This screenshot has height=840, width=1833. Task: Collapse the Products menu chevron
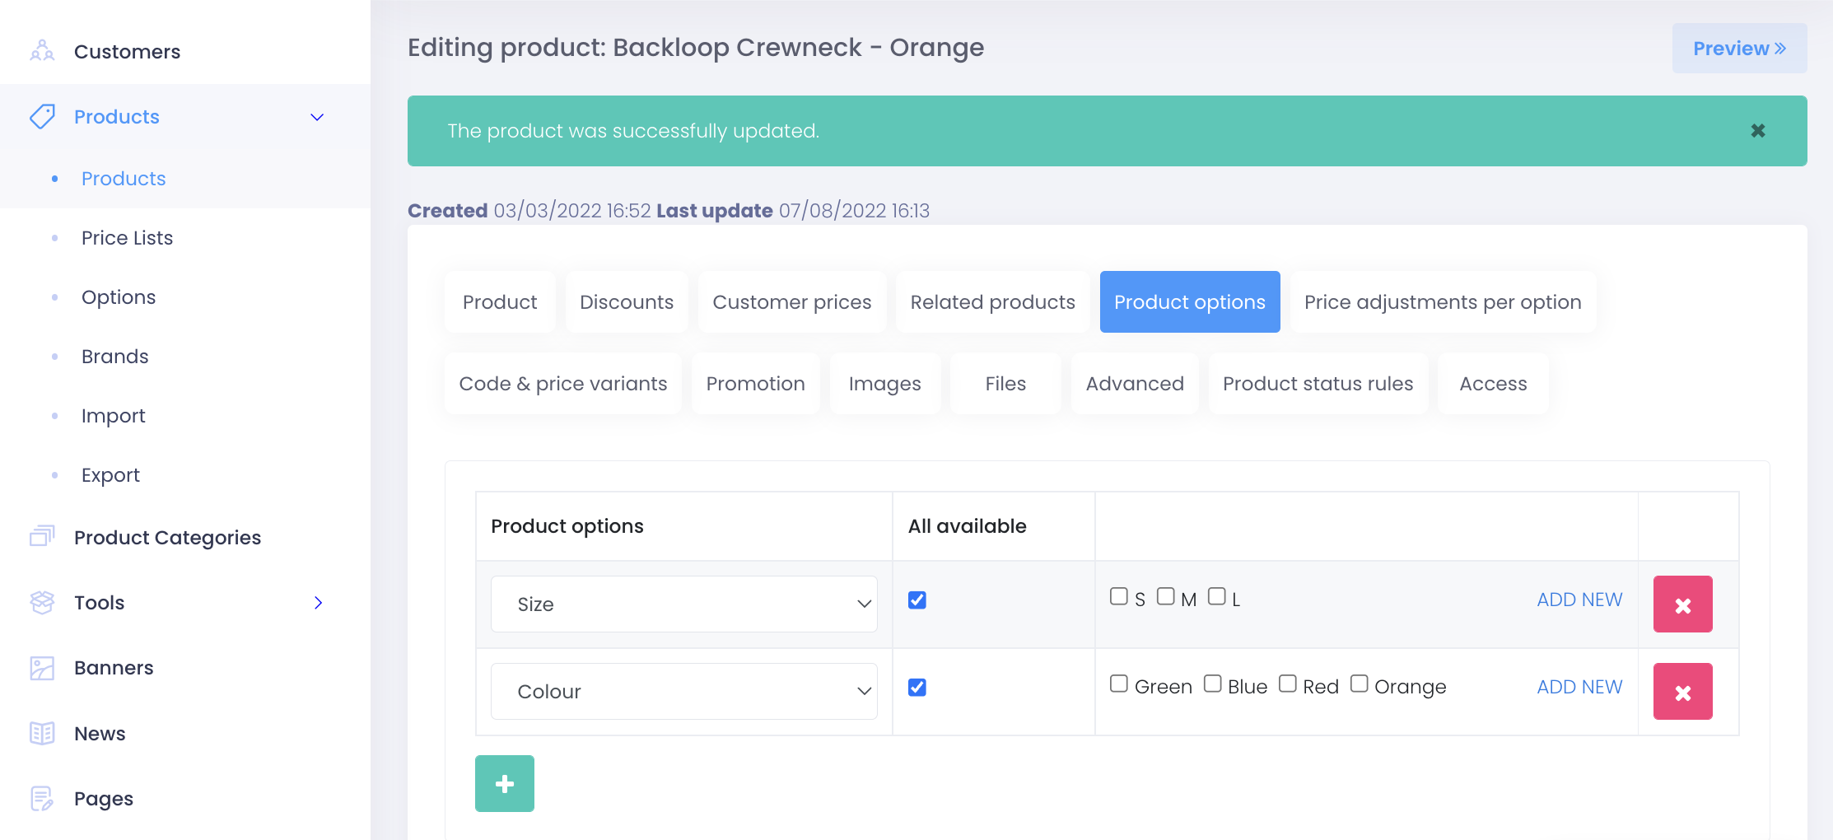click(317, 117)
